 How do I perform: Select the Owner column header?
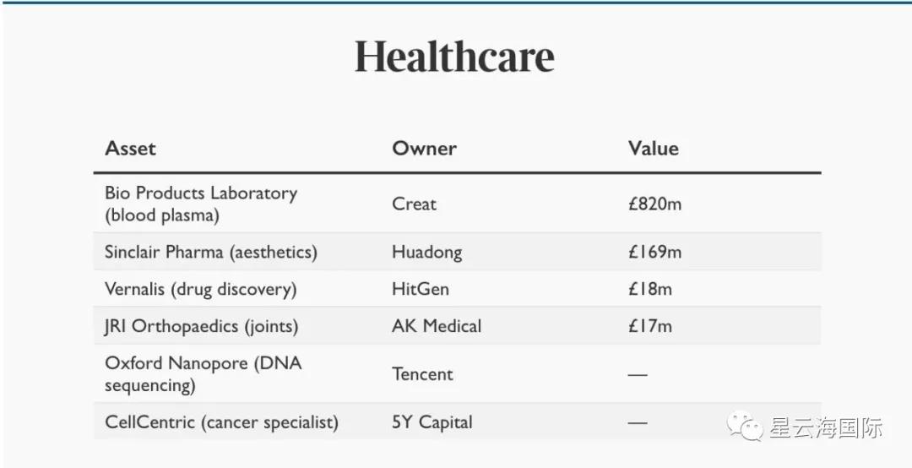pyautogui.click(x=424, y=149)
